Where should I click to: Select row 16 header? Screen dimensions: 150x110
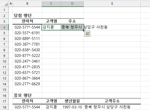(x=4, y=96)
